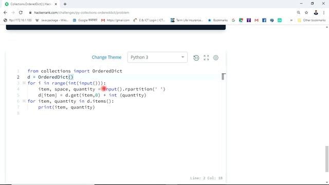This screenshot has width=329, height=185.
Task: Open the zoom magnifier icon in address bar
Action: [x=298, y=12]
